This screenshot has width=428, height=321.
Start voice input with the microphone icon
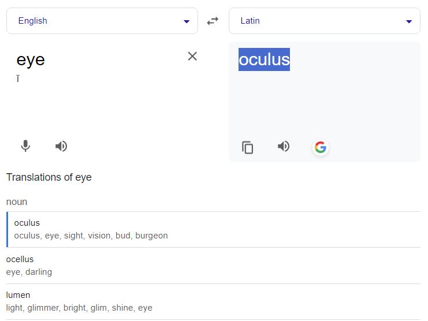25,146
